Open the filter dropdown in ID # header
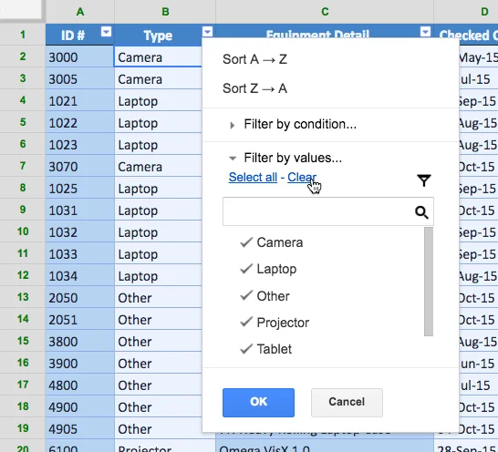 (x=106, y=32)
